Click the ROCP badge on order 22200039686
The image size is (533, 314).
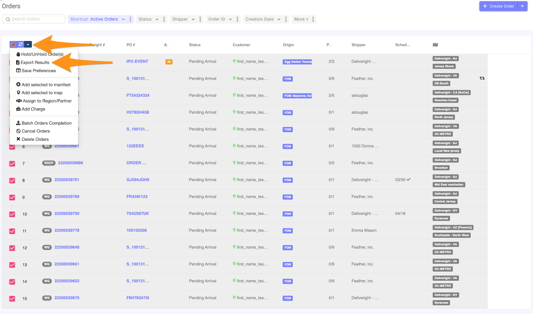(49, 163)
